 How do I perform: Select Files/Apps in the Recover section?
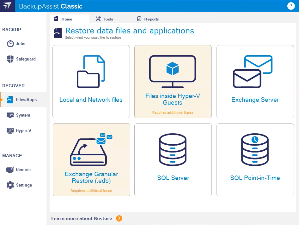pyautogui.click(x=26, y=100)
